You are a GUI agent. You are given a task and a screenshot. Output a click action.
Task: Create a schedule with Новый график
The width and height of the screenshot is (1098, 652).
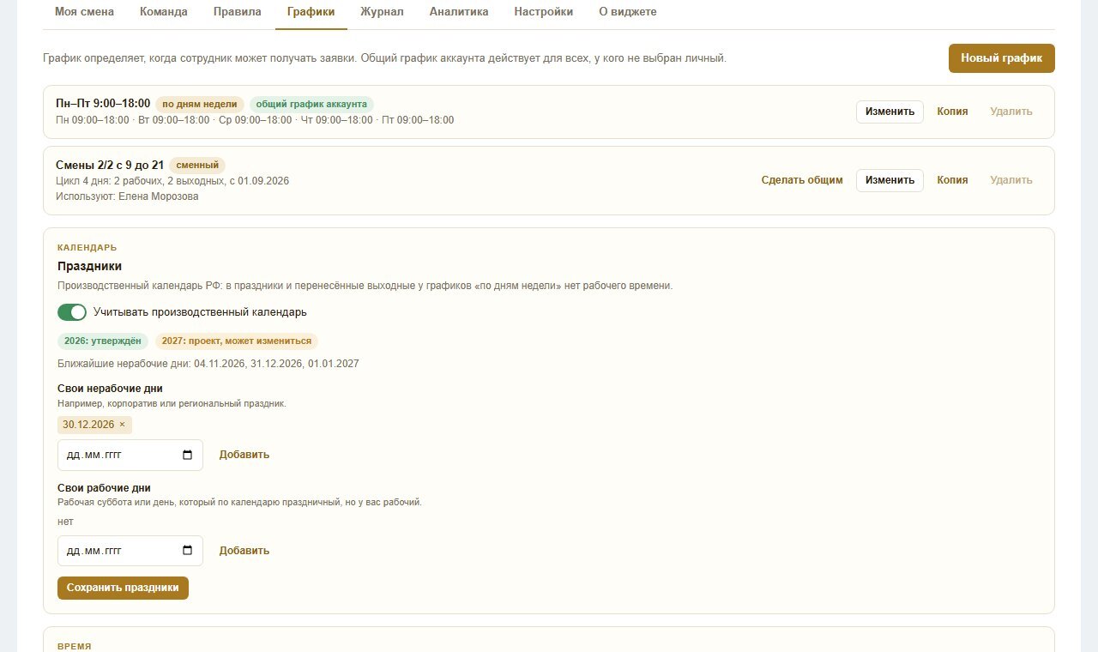(x=1002, y=58)
